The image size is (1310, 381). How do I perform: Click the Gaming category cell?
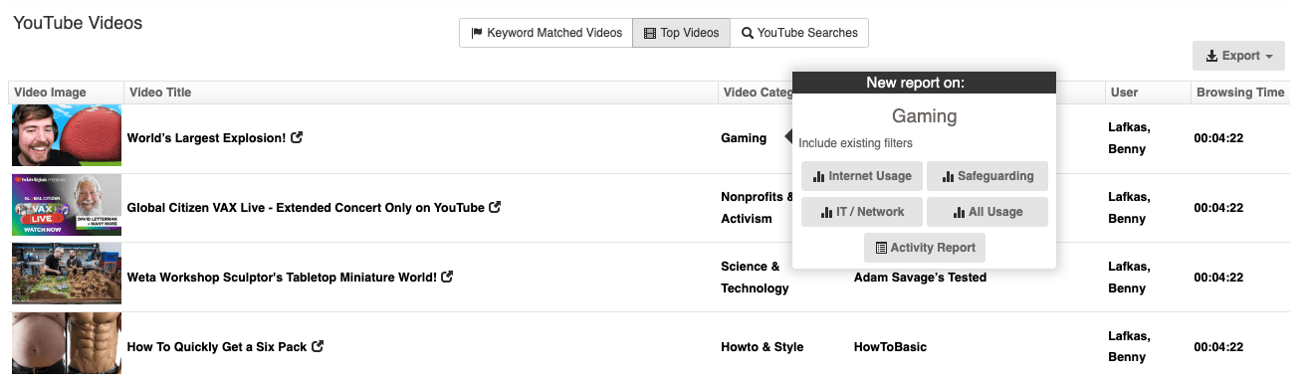pos(744,138)
